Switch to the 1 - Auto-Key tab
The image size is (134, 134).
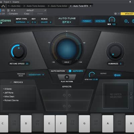(14, 6)
